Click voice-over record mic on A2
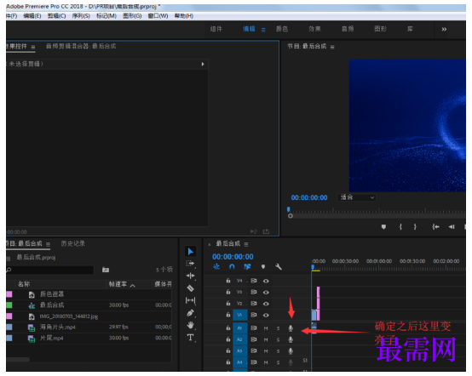Screen dimensions: 472x376 pos(291,339)
